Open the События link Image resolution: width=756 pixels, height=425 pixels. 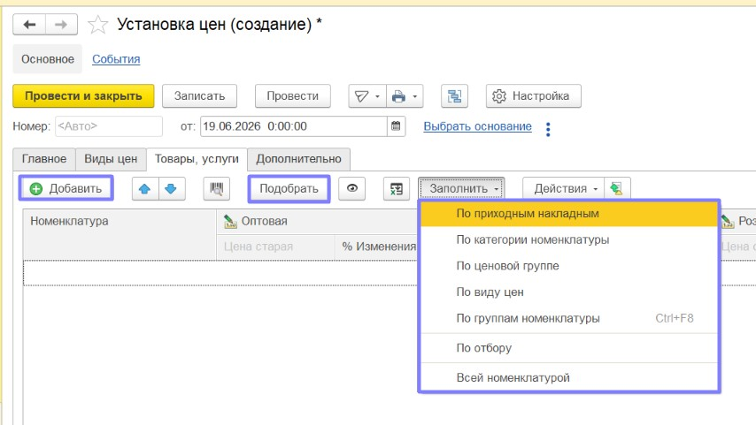116,59
